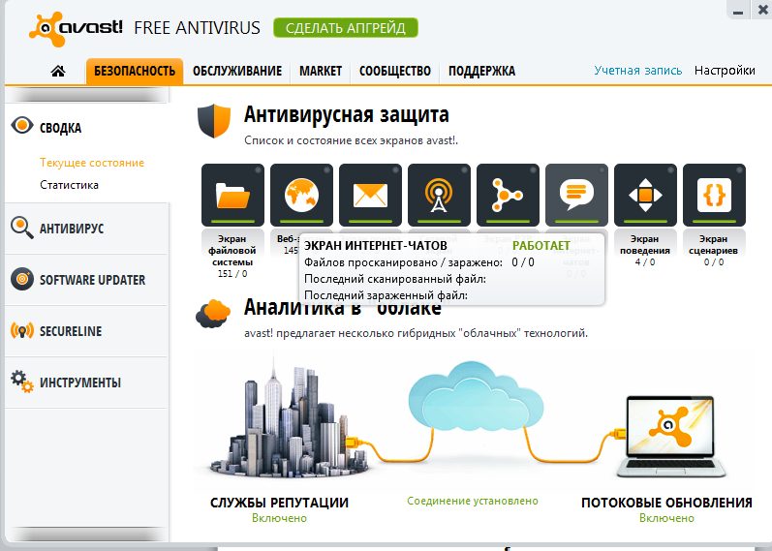The height and width of the screenshot is (551, 772).
Task: Click the Антивирус magnifier icon
Action: [x=22, y=228]
